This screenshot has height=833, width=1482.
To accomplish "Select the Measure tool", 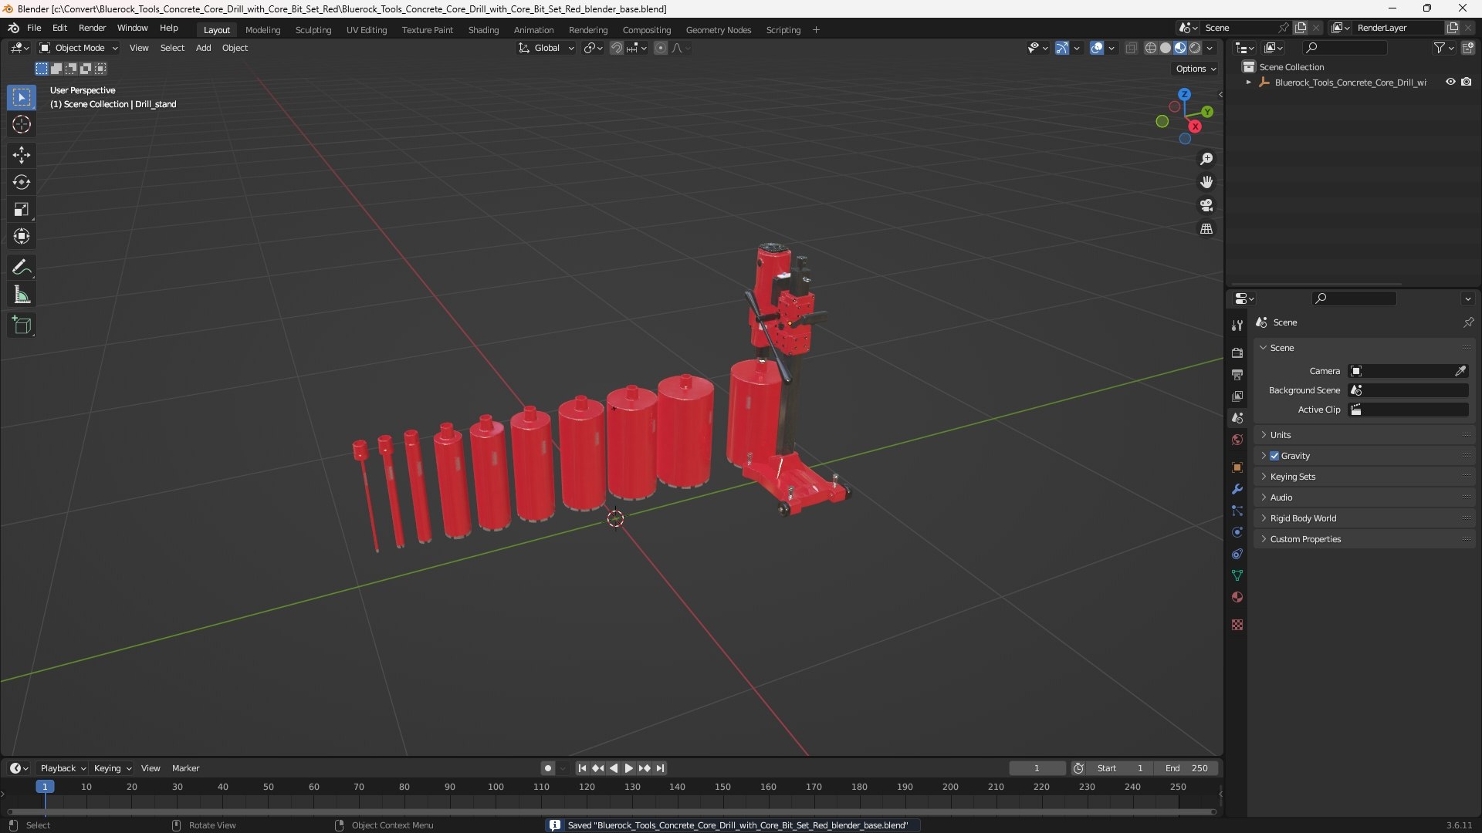I will [x=22, y=295].
